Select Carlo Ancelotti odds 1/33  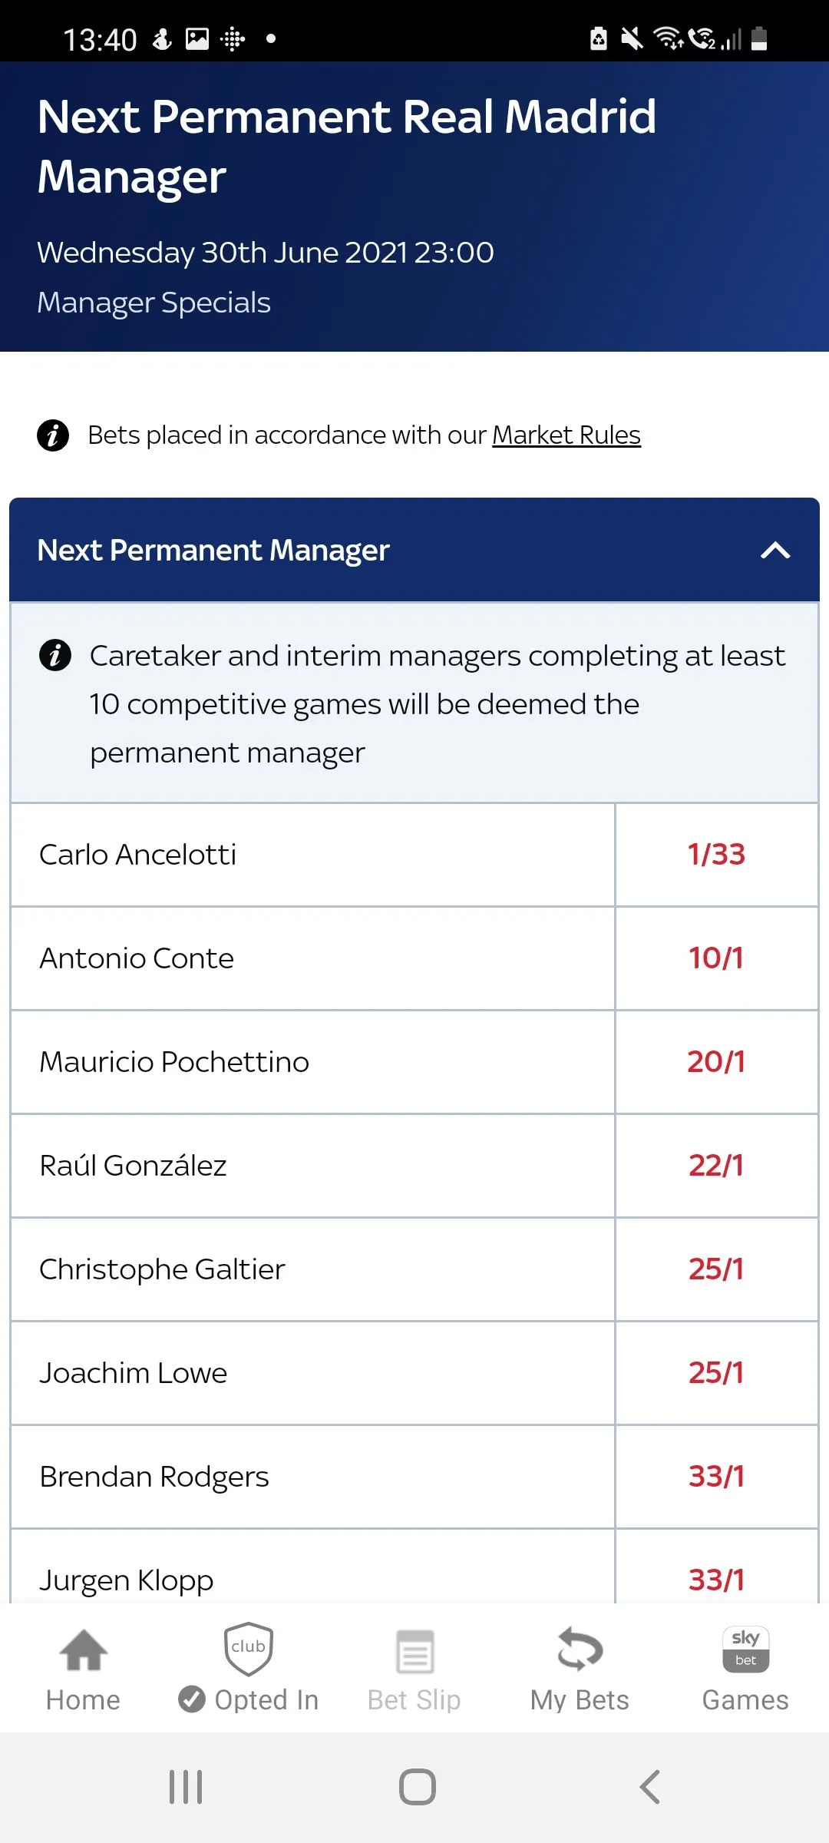[716, 855]
